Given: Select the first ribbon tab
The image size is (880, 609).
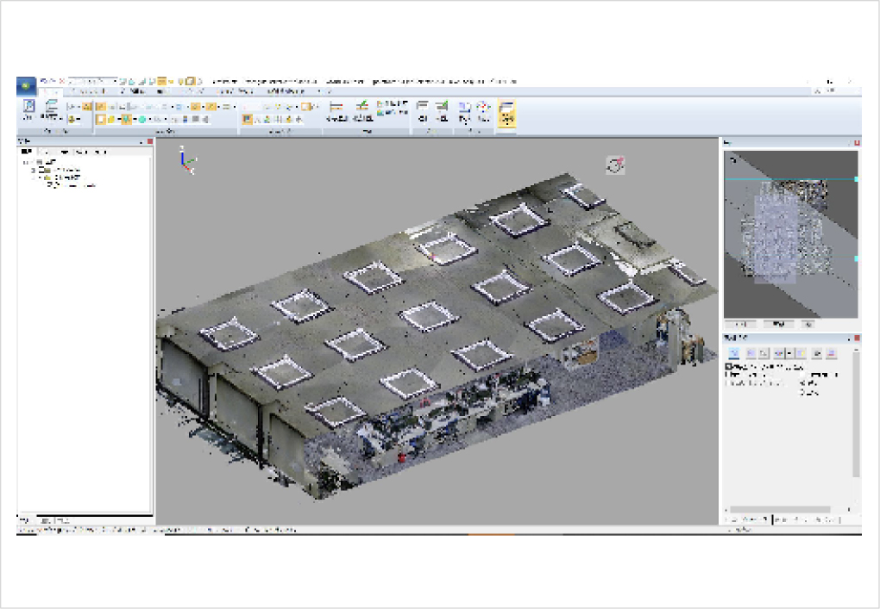Looking at the screenshot, I should point(49,91).
